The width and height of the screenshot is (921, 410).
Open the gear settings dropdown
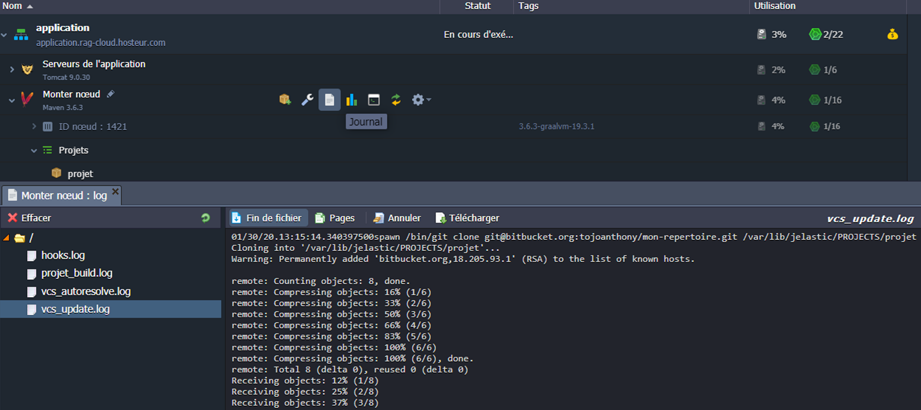421,100
